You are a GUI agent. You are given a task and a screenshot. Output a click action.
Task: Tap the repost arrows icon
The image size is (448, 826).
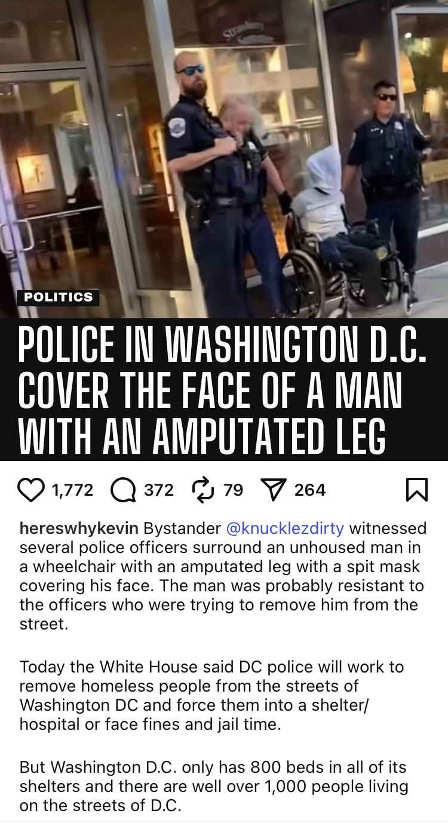pos(203,490)
